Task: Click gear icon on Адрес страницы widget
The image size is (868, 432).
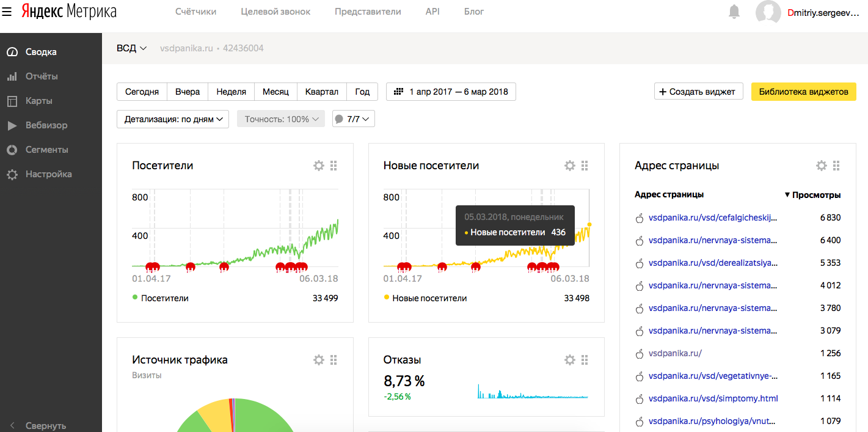Action: coord(821,166)
